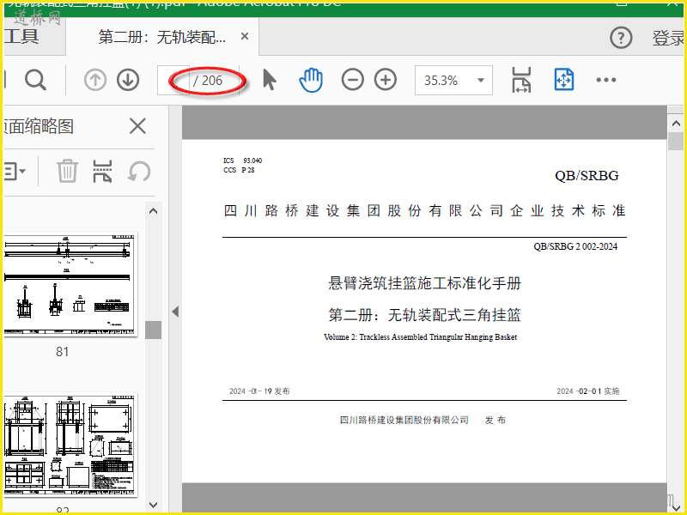This screenshot has height=515, width=687.
Task: Click the implementation date "2024-02-01 实施"
Action: click(x=588, y=391)
